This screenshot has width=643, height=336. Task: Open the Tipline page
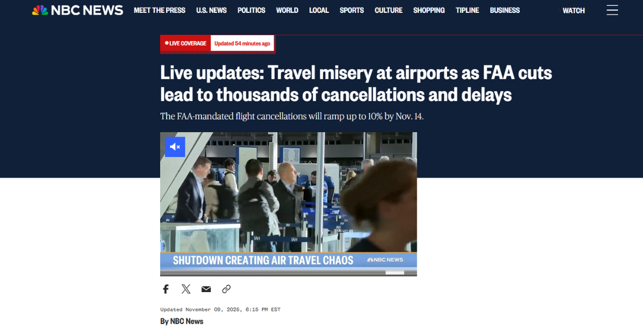(x=467, y=10)
